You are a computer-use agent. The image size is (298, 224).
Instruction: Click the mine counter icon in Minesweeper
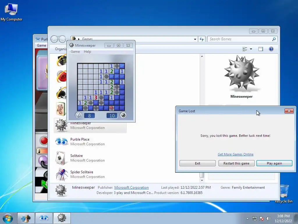(123, 115)
